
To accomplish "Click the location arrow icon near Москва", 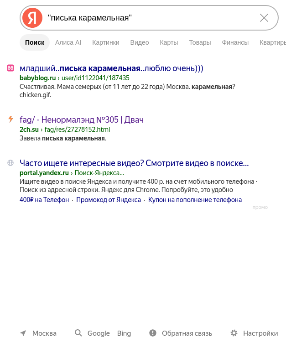I will (23, 333).
